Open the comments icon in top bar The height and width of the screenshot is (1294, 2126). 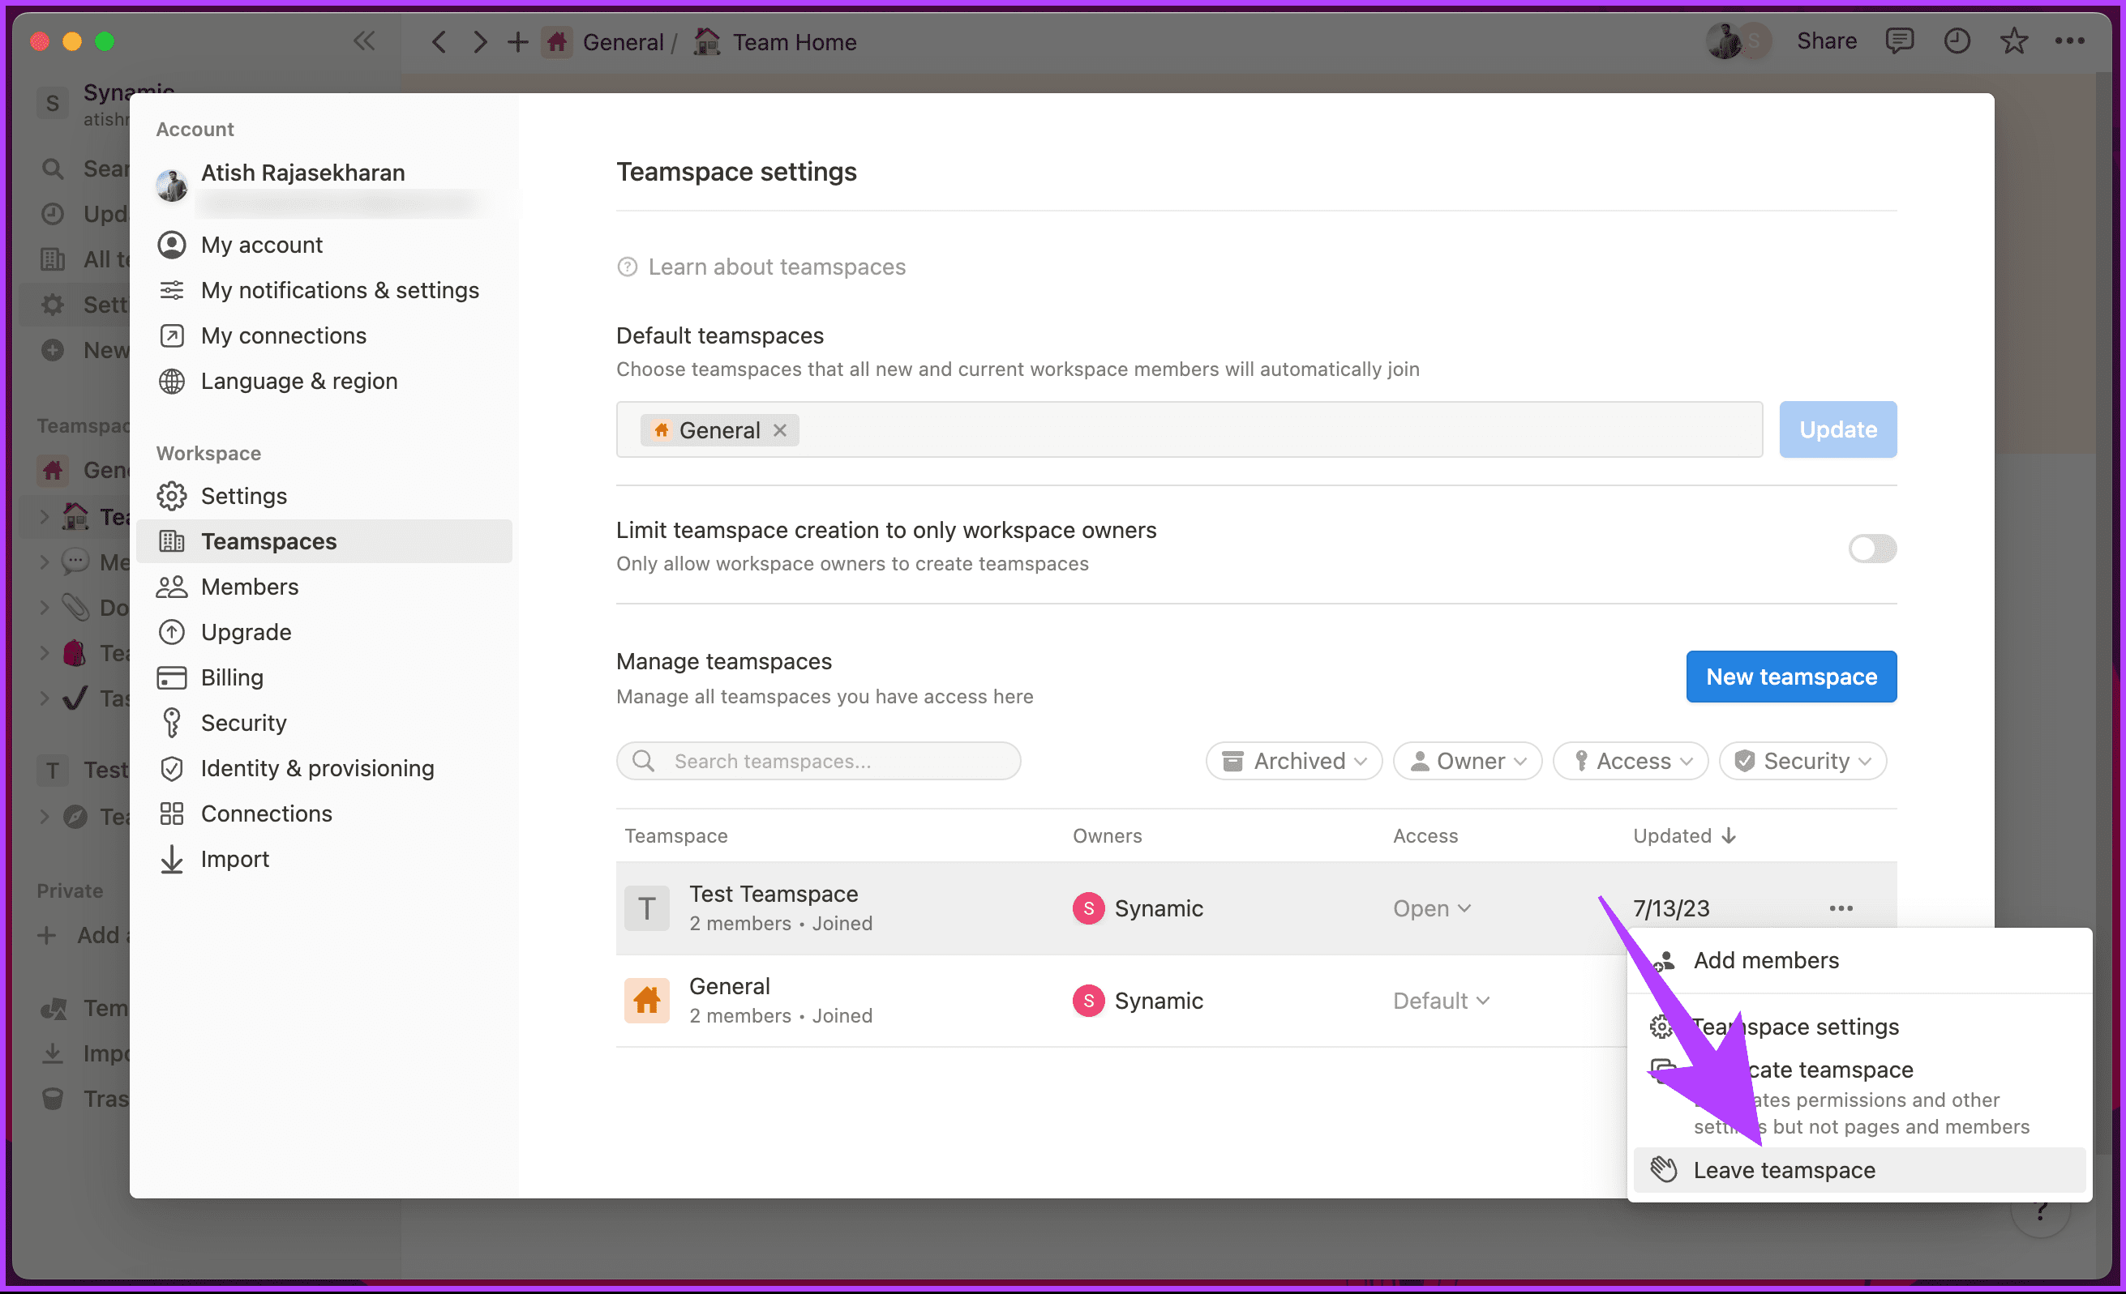click(1899, 41)
